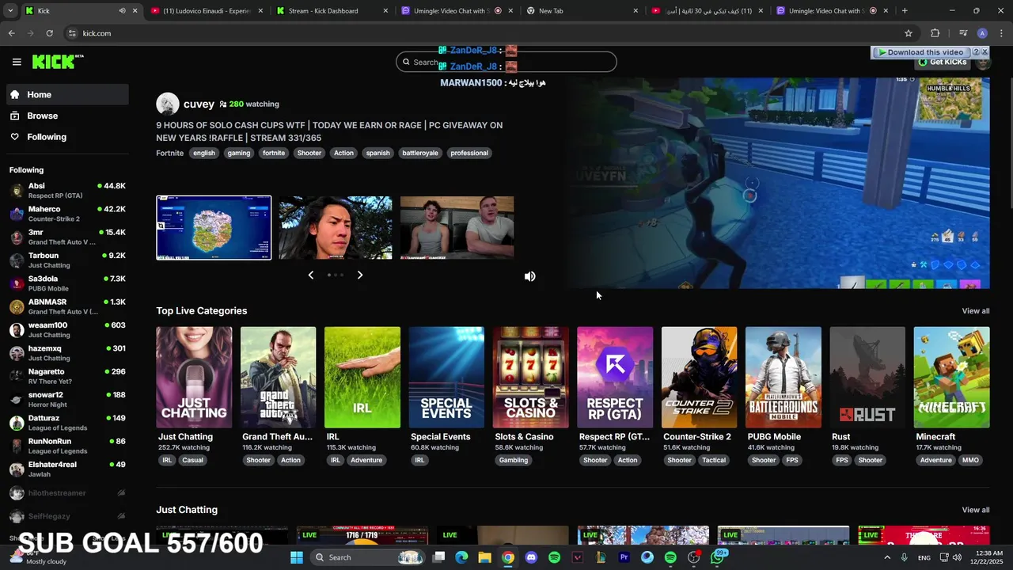
Task: Mute the featured stream with speaker icon
Action: tap(530, 276)
